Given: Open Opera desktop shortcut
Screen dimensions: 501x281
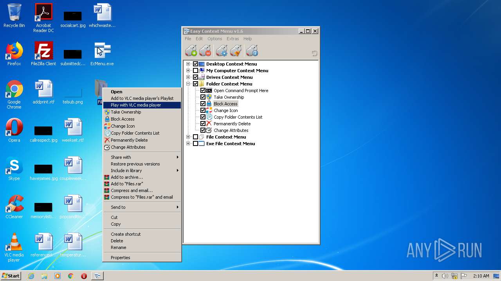Looking at the screenshot, I should click(x=14, y=130).
